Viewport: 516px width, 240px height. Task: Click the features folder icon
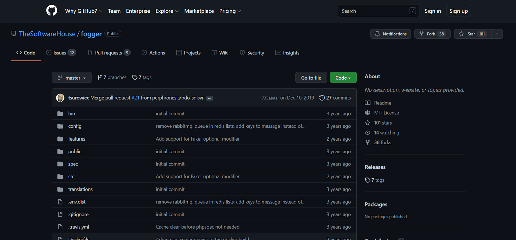click(60, 139)
